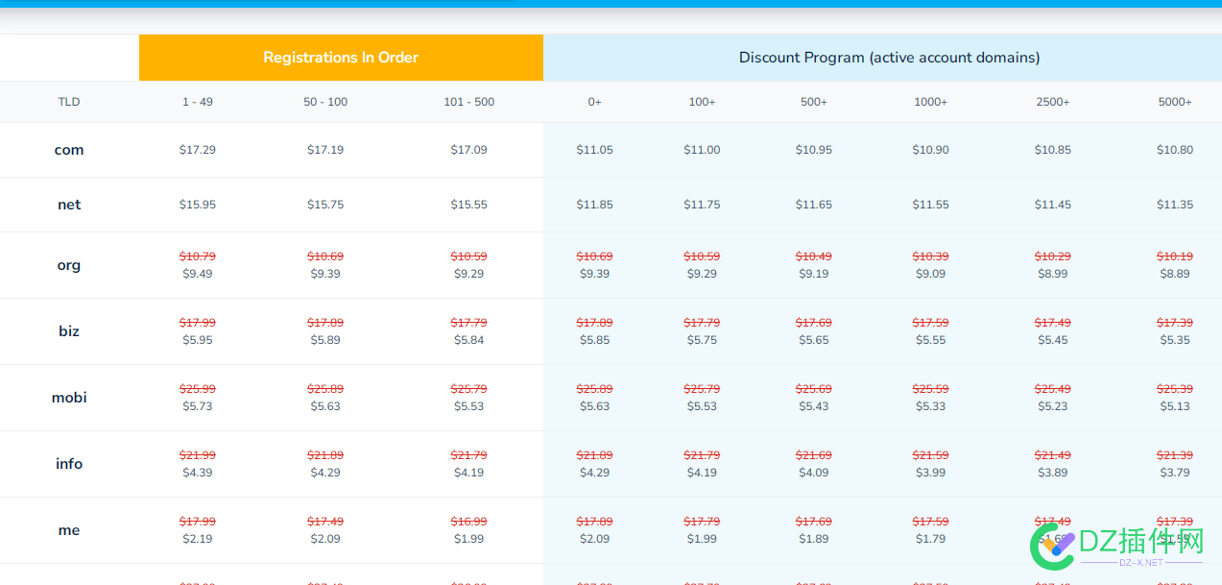Select the Registrations In Order header
Screen dimensions: 1222x585
tap(341, 58)
